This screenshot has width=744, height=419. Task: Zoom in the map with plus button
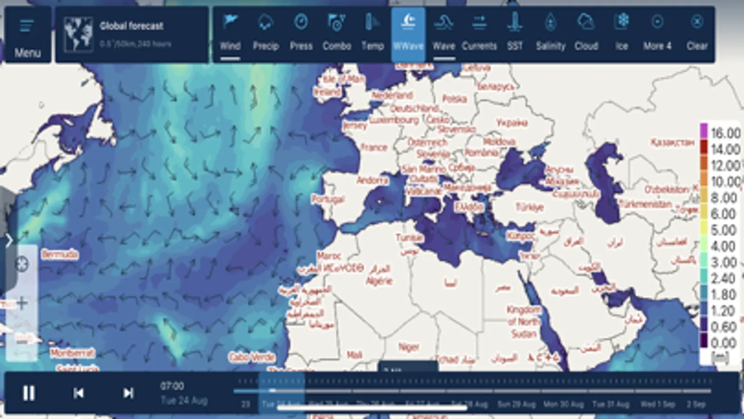[x=22, y=304]
